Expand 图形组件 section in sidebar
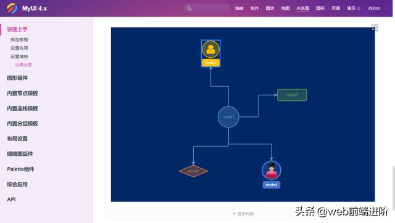 17,78
